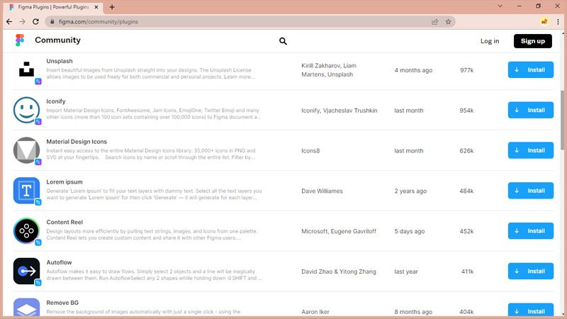Click the browser extension icon
The height and width of the screenshot is (319, 567).
(x=544, y=22)
